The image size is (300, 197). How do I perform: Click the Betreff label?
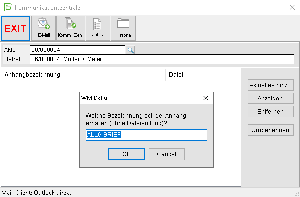tap(13, 59)
